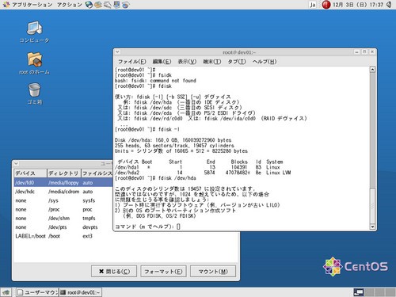Select the /sys sysfs row
This screenshot has height=297, width=396.
click(x=63, y=200)
